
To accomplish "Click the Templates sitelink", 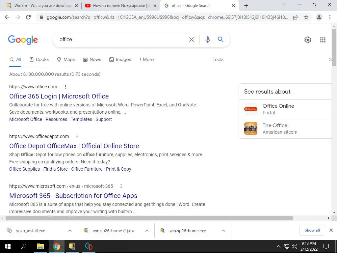I will pyautogui.click(x=81, y=119).
